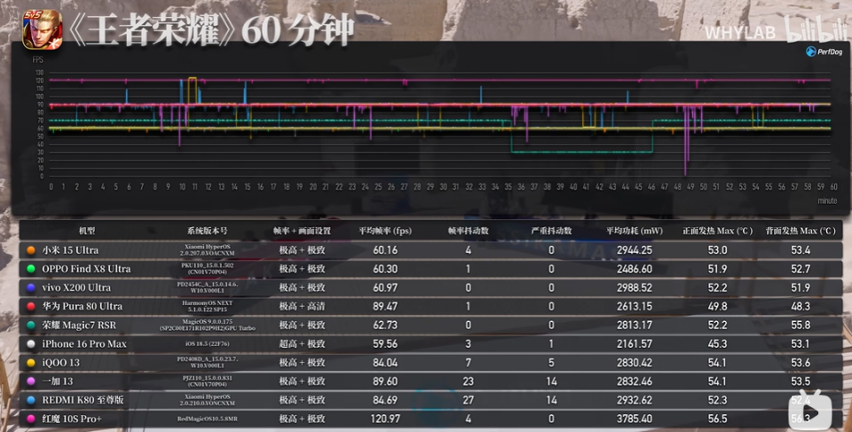Select the green dot for OPPO Find X8 Ultra
The width and height of the screenshot is (852, 432).
[31, 269]
